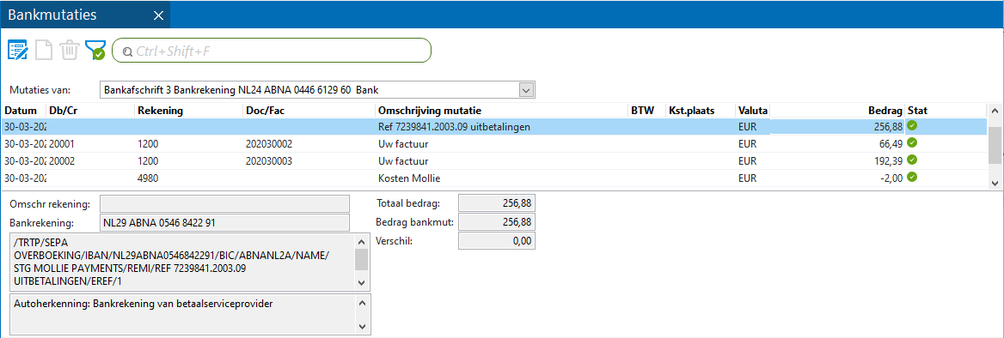Click the mutation table scroll-up arrow

995,112
